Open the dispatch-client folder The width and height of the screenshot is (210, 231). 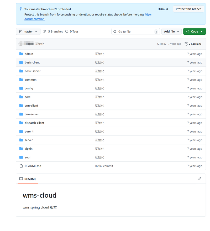tap(34, 123)
